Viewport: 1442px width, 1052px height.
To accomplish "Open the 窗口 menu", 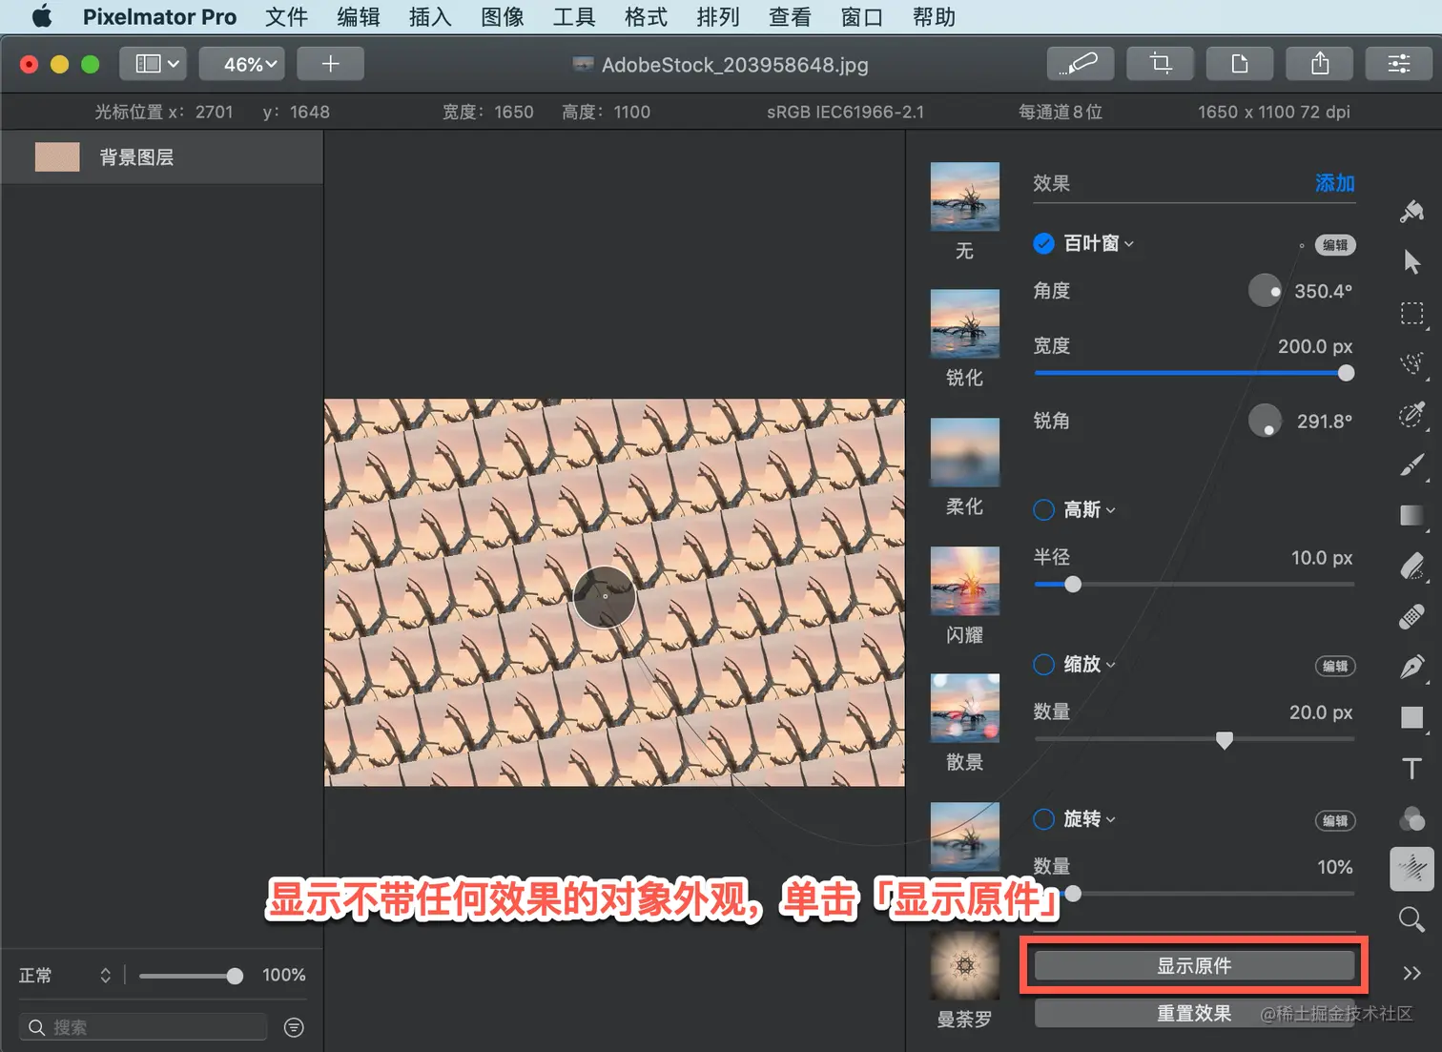I will point(862,17).
